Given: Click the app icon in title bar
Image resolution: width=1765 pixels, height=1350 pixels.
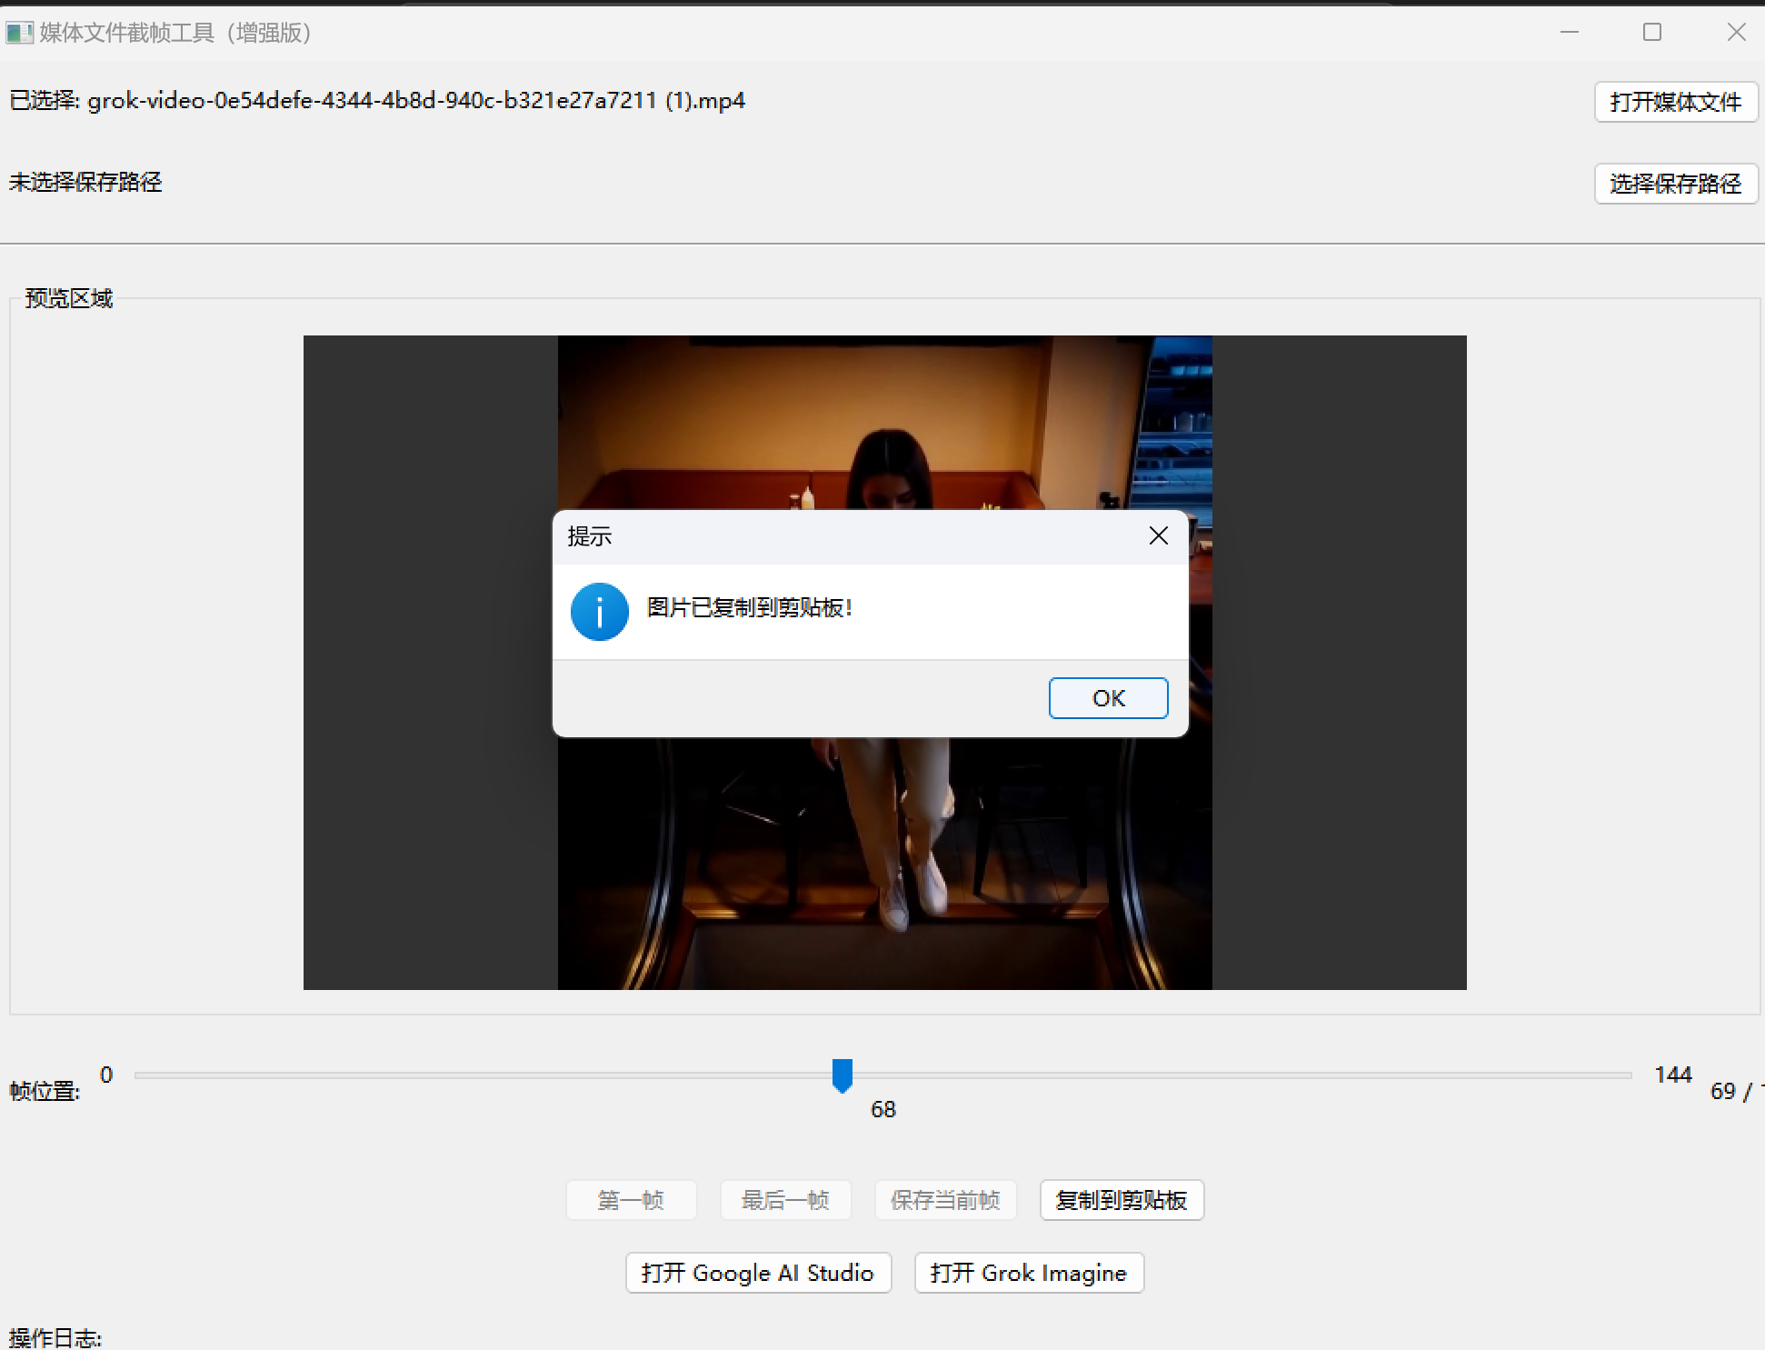Looking at the screenshot, I should tap(19, 34).
